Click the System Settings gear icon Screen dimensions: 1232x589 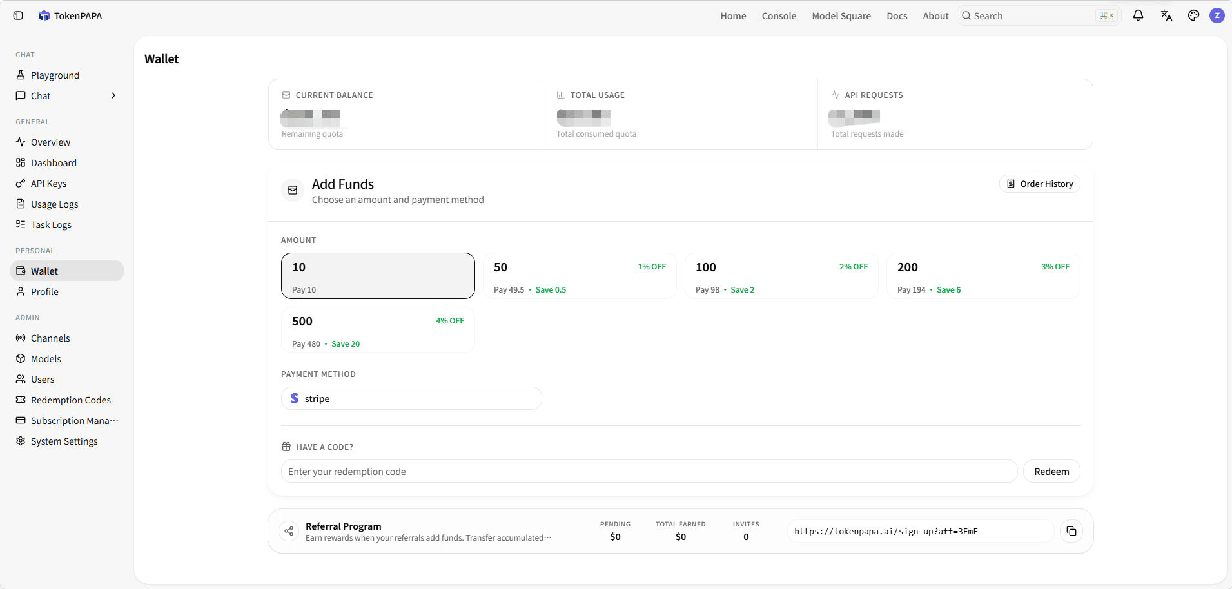[x=21, y=441]
